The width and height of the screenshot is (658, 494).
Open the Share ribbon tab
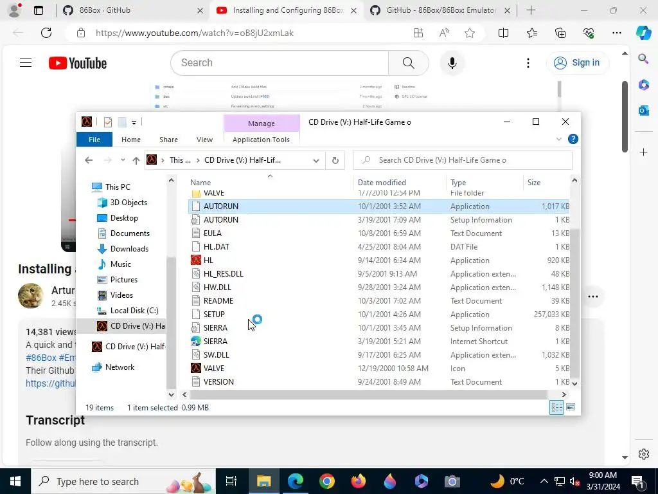pos(168,140)
